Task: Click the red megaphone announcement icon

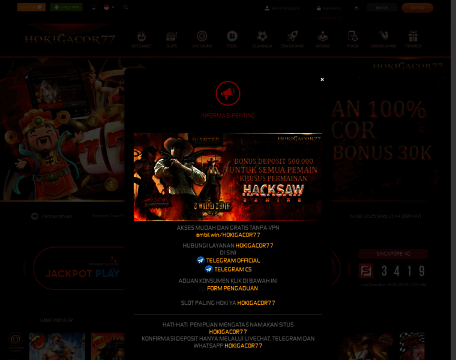Action: [228, 94]
